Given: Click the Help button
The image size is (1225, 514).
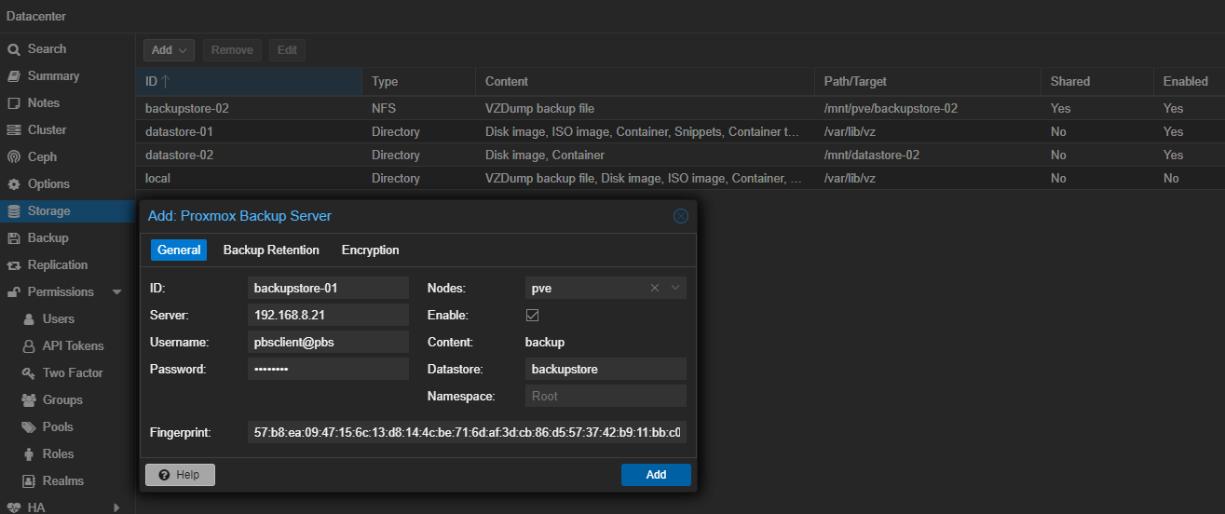Looking at the screenshot, I should pos(180,475).
